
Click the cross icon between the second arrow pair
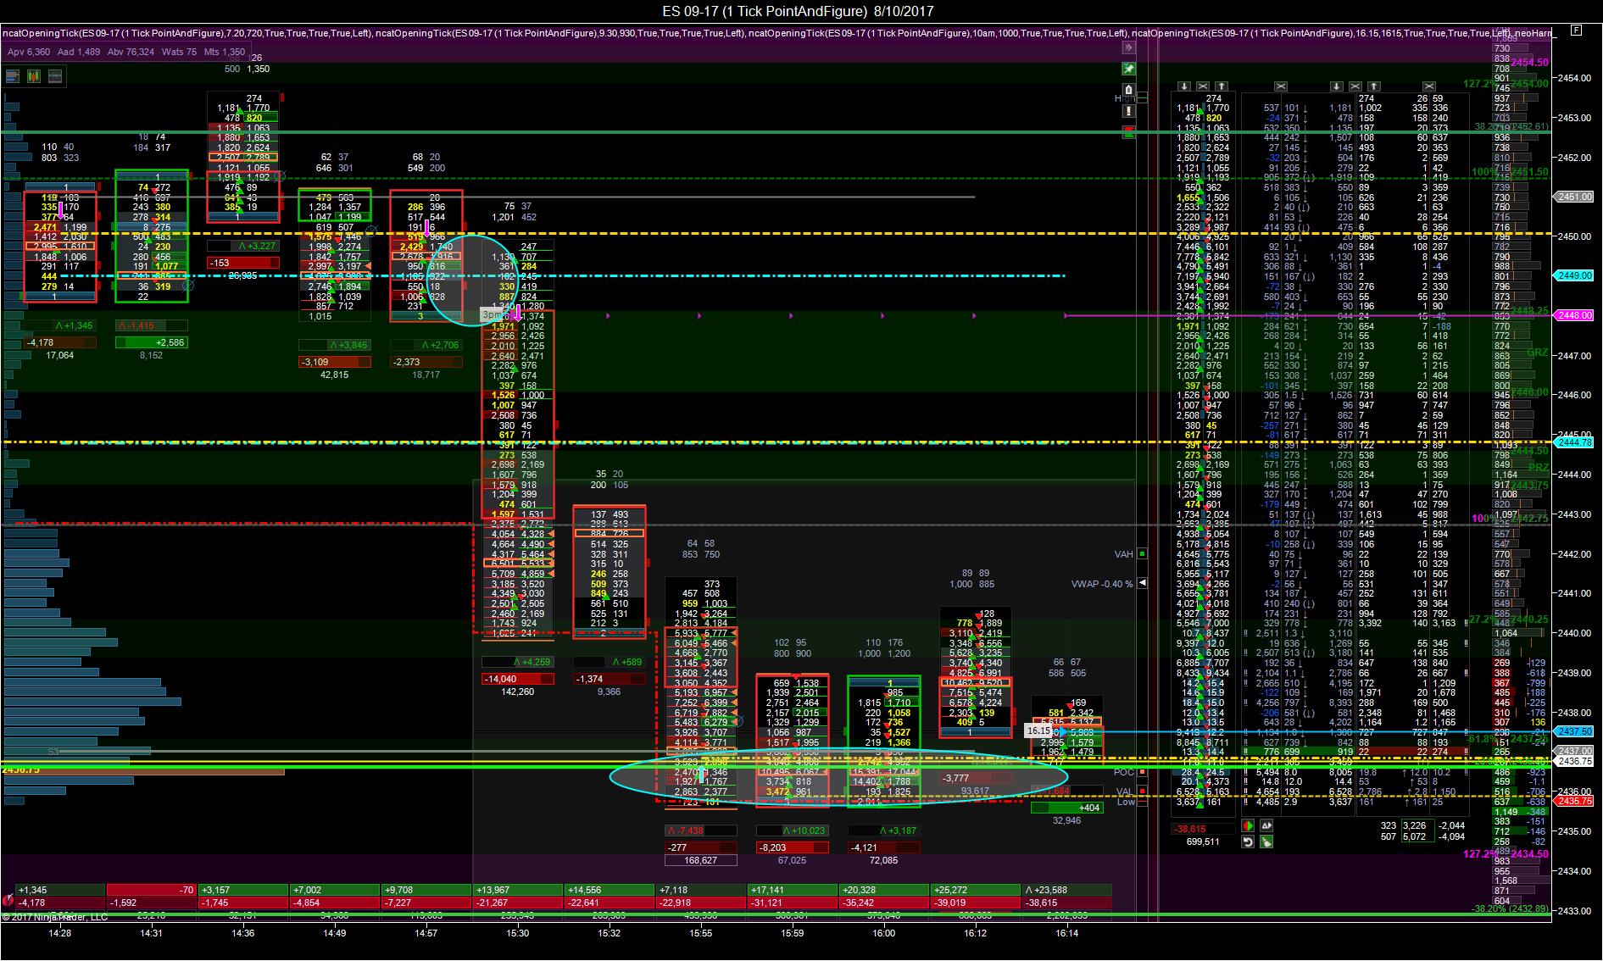point(1355,86)
